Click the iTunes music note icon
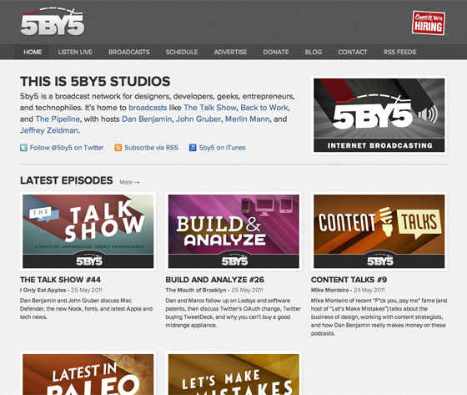467x395 pixels. coord(193,147)
